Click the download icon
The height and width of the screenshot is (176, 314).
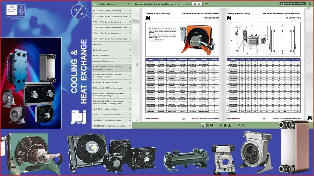(x=229, y=125)
